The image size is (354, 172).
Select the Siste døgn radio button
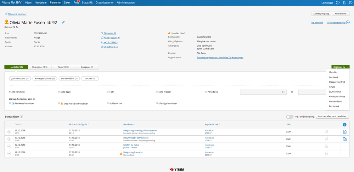[59, 92]
